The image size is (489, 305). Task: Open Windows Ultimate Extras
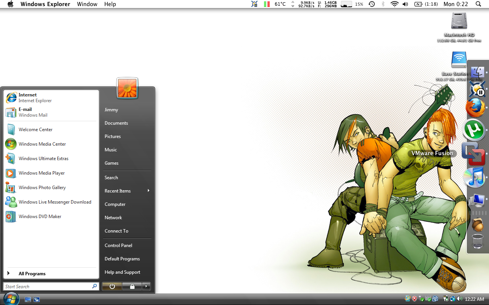pyautogui.click(x=51, y=159)
